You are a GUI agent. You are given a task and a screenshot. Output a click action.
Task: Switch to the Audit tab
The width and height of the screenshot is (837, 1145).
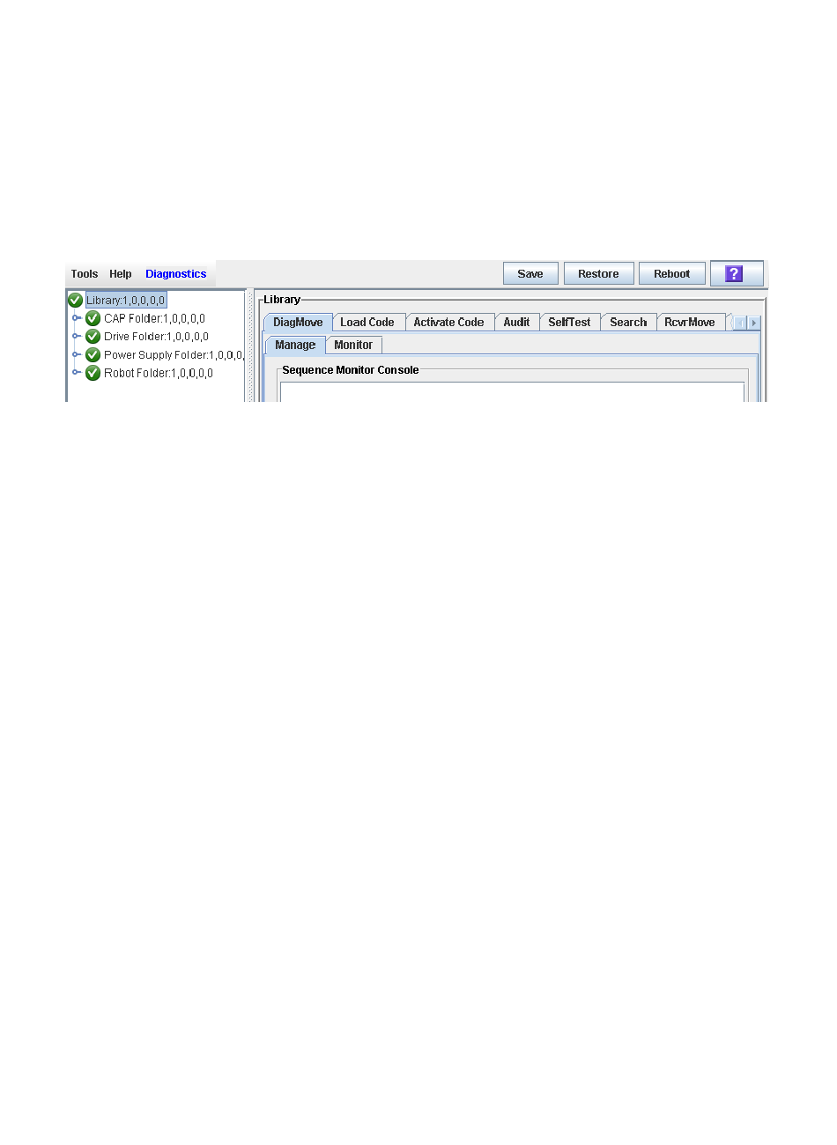516,323
